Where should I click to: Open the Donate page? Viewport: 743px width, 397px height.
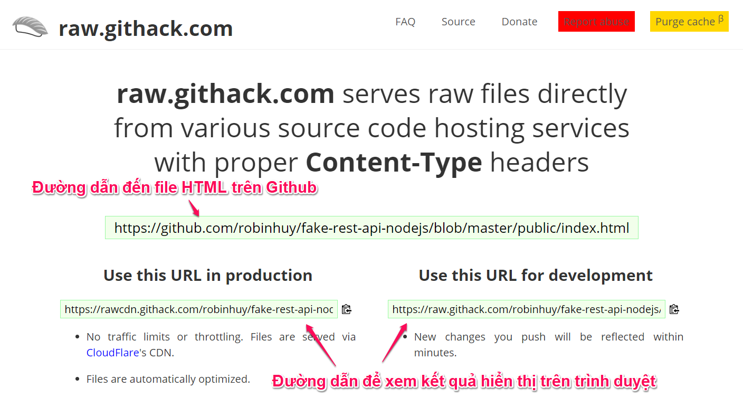coord(519,22)
